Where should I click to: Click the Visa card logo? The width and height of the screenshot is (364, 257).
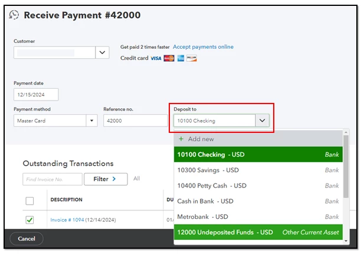156,58
